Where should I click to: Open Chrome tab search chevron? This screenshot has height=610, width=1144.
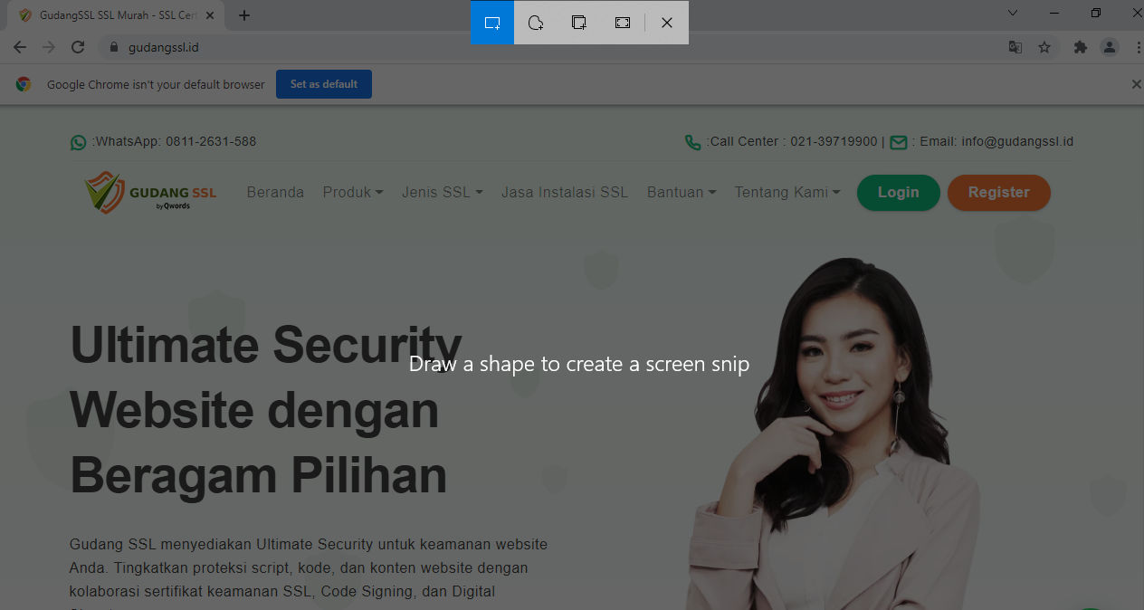[x=1013, y=13]
